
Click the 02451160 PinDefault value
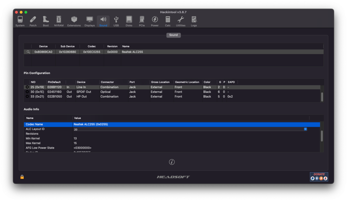tap(55, 92)
